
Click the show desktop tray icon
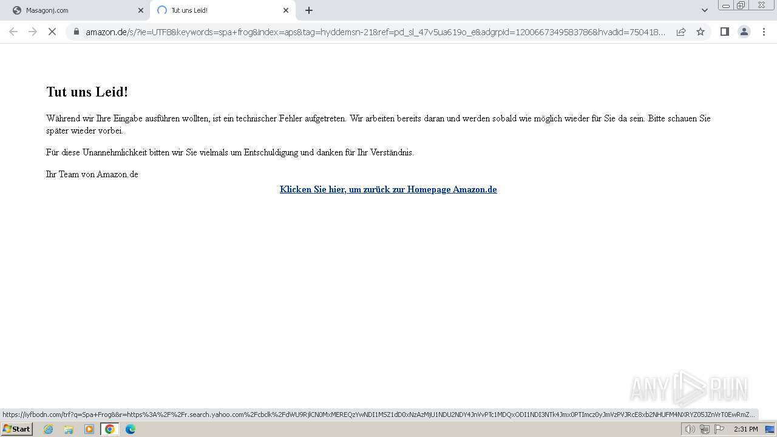[770, 429]
